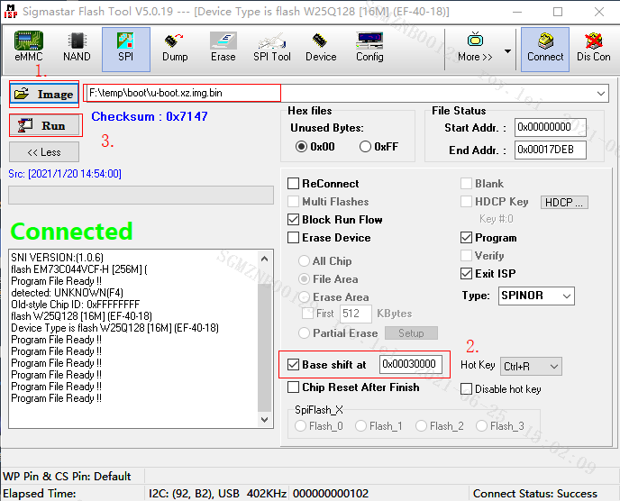Viewport: 620px width, 501px height.
Task: Click the Start Addr. field
Action: pyautogui.click(x=550, y=127)
